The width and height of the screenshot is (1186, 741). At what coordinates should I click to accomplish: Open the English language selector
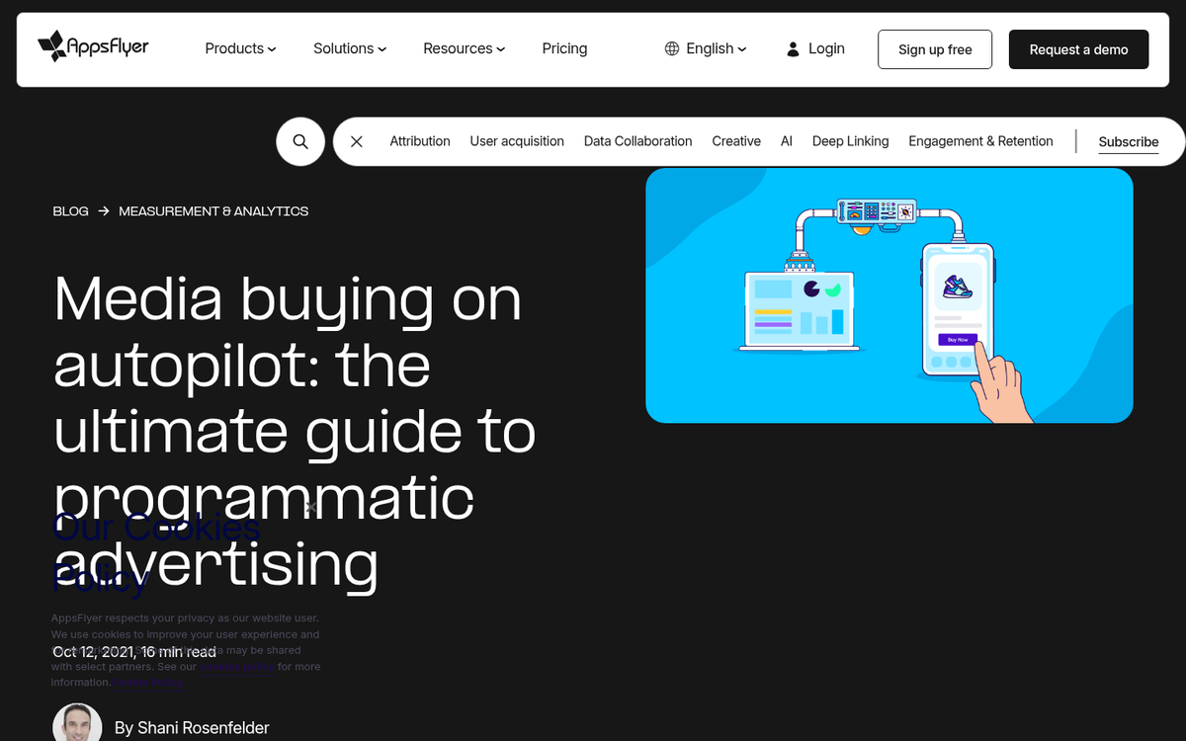716,48
